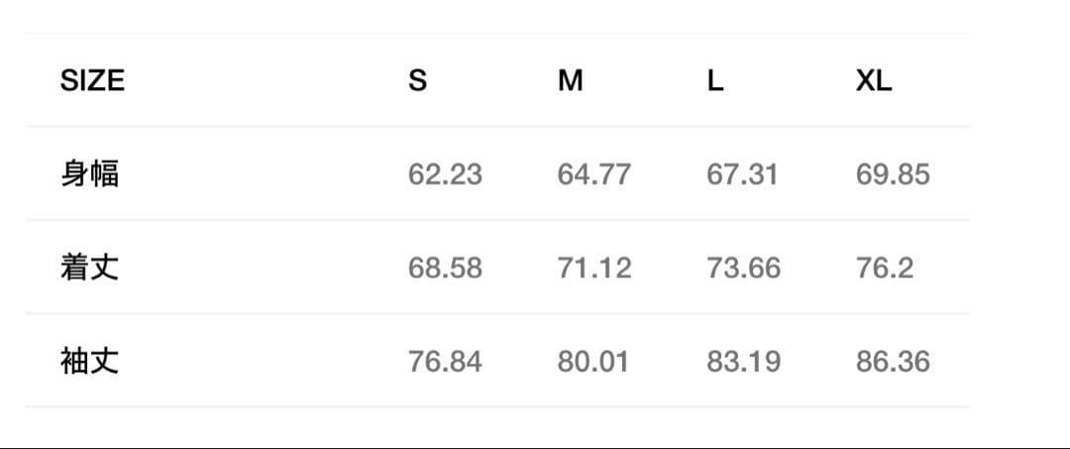Click the 62.23 body width value

(x=445, y=174)
